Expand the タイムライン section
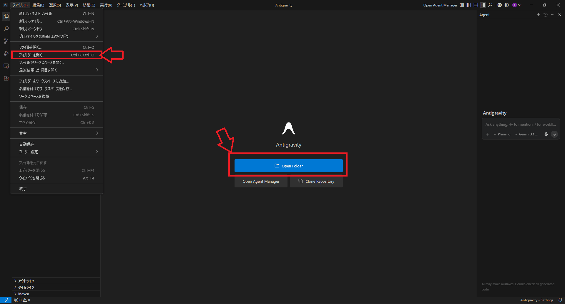The width and height of the screenshot is (565, 304). [26, 287]
